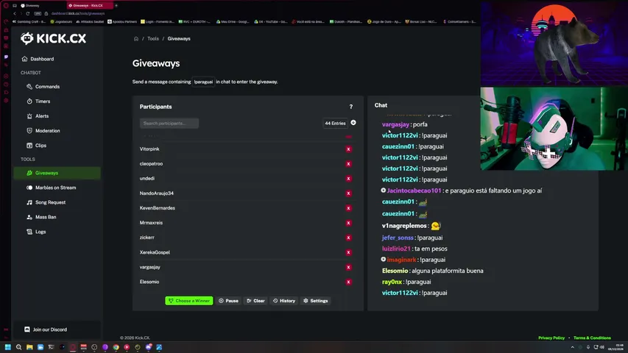Open Commands in the chatbot section
The image size is (628, 353).
pos(43,87)
